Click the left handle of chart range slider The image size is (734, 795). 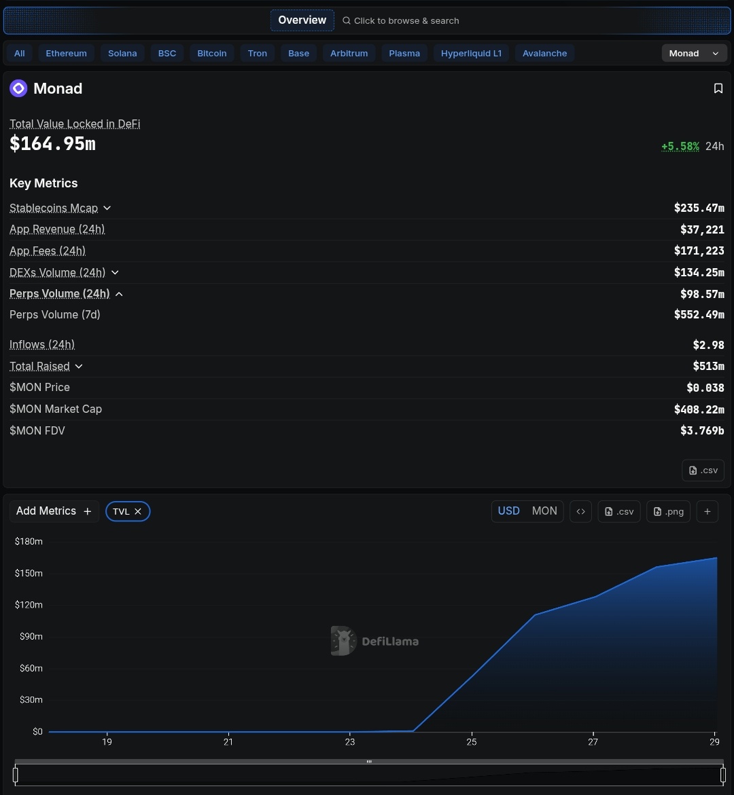click(x=15, y=775)
